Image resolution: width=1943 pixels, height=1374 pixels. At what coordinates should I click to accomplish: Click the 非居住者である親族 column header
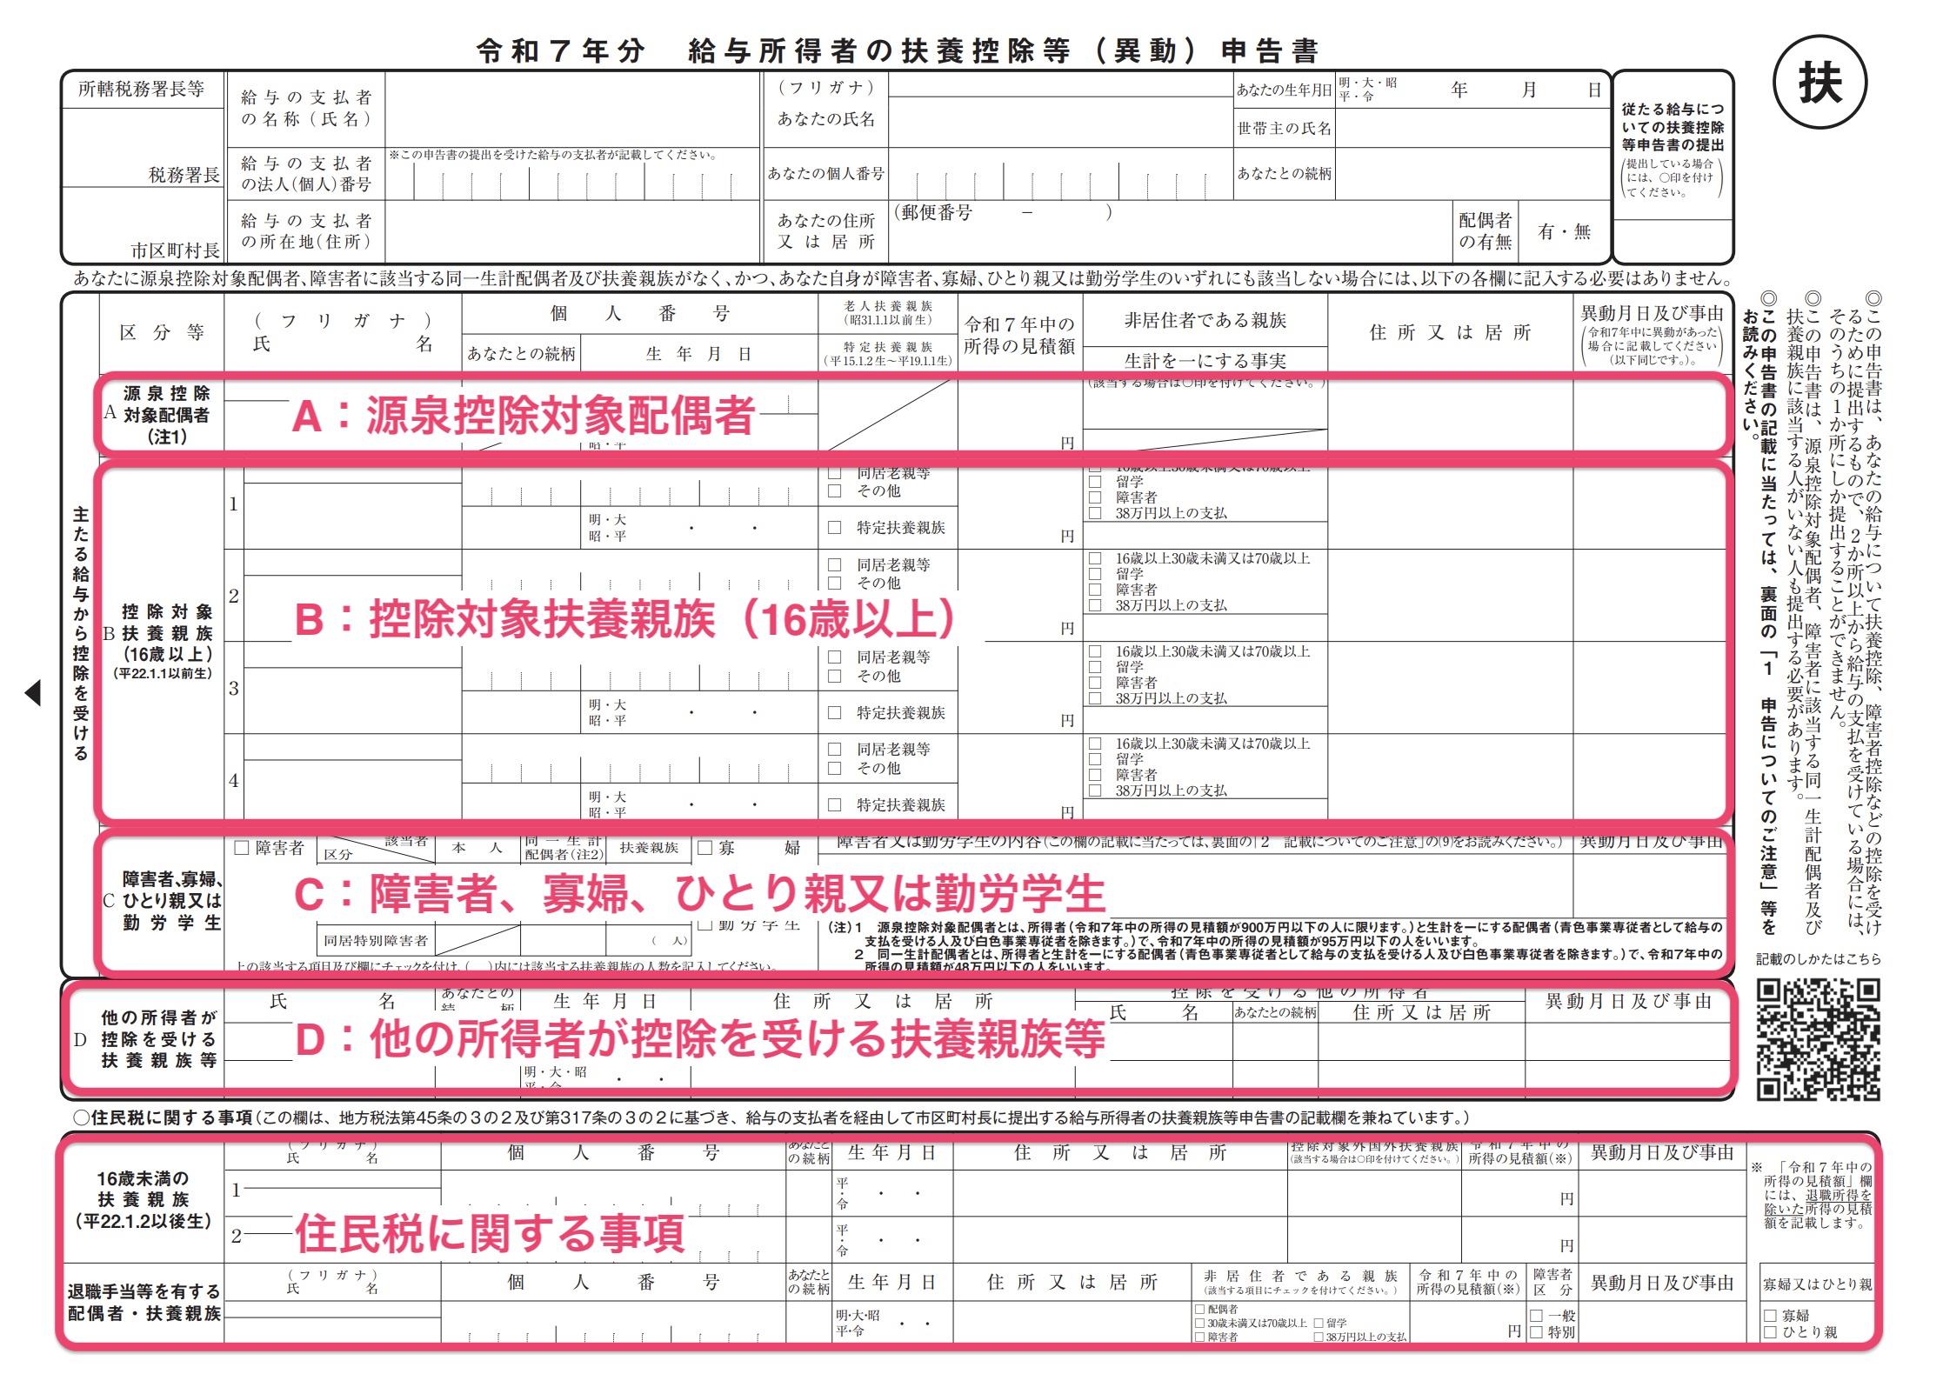1205,321
